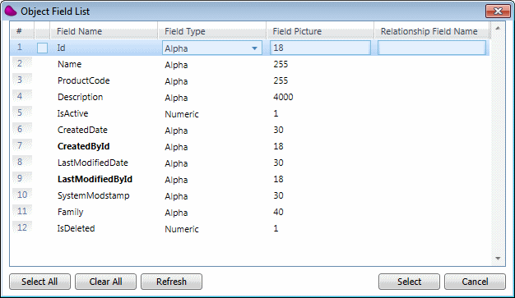The height and width of the screenshot is (298, 515).
Task: Refresh the field list
Action: [171, 282]
